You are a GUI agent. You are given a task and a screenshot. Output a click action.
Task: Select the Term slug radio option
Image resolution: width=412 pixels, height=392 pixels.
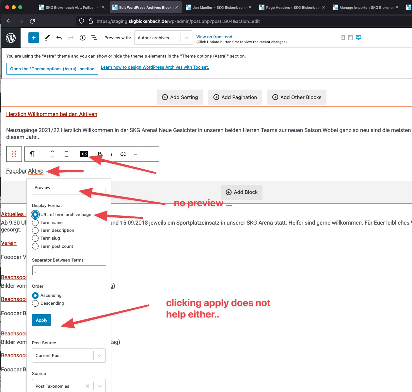pyautogui.click(x=35, y=238)
